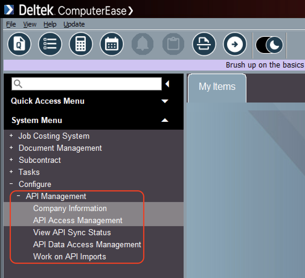Viewport: 305px width, 278px height.
Task: Open the View menu
Action: pyautogui.click(x=30, y=24)
